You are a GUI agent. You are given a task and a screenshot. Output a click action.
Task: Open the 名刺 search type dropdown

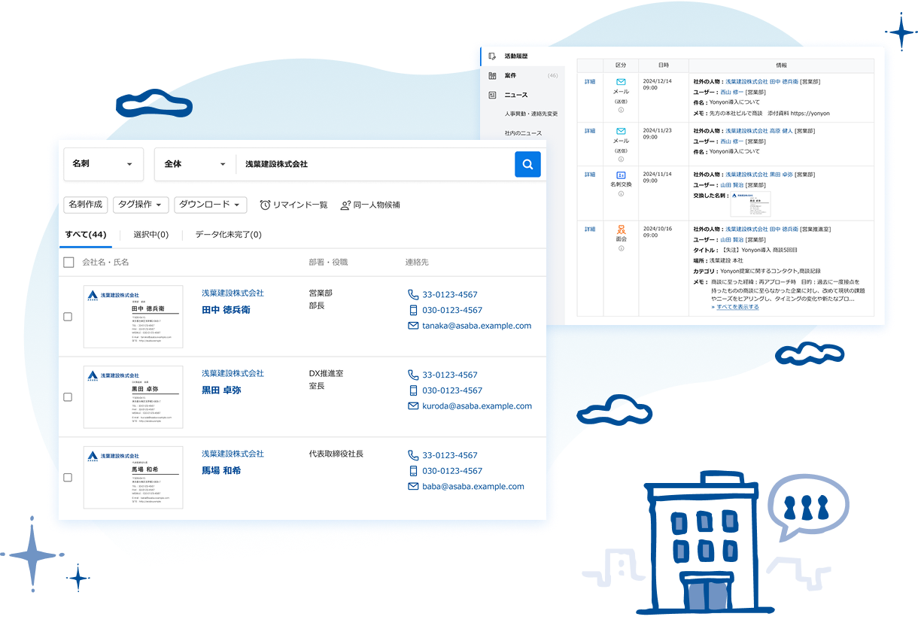click(103, 164)
